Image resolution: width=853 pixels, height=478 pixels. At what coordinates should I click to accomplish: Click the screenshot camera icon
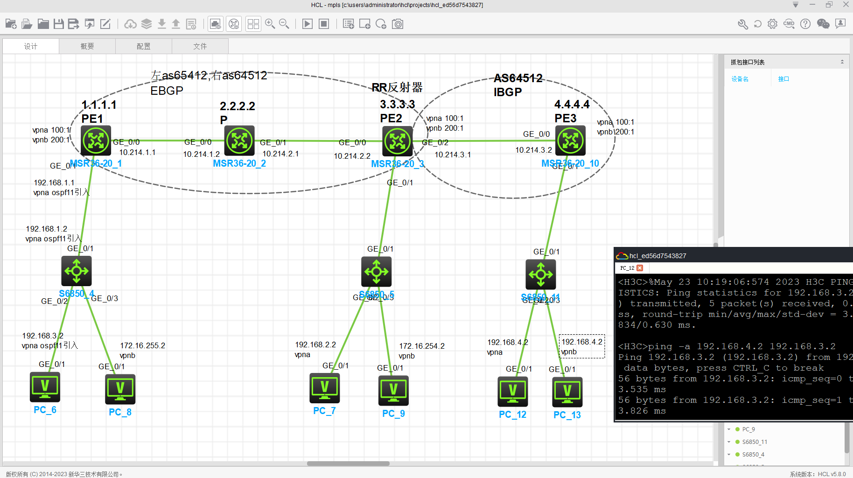pyautogui.click(x=398, y=24)
